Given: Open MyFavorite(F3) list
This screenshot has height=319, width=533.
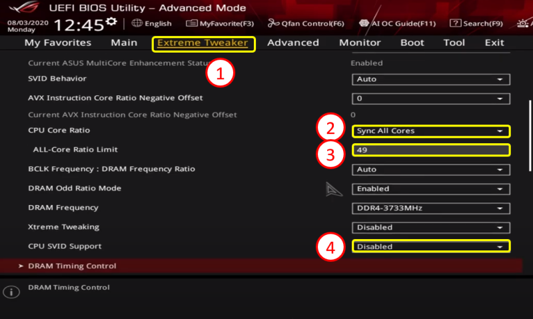Looking at the screenshot, I should 220,23.
